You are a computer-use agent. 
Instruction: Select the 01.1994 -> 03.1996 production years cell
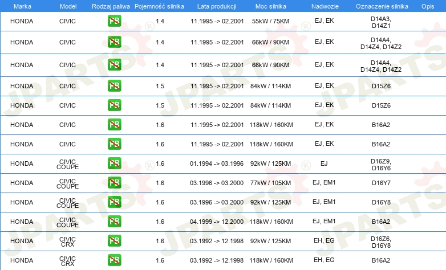(x=217, y=163)
